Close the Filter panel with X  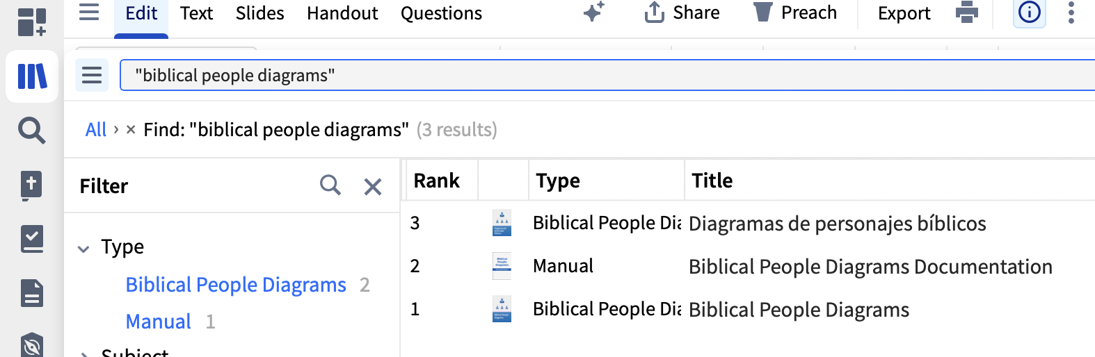click(373, 186)
